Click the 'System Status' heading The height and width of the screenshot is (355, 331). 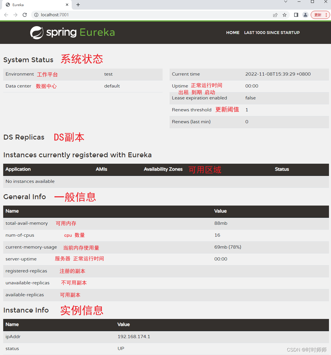(28, 60)
